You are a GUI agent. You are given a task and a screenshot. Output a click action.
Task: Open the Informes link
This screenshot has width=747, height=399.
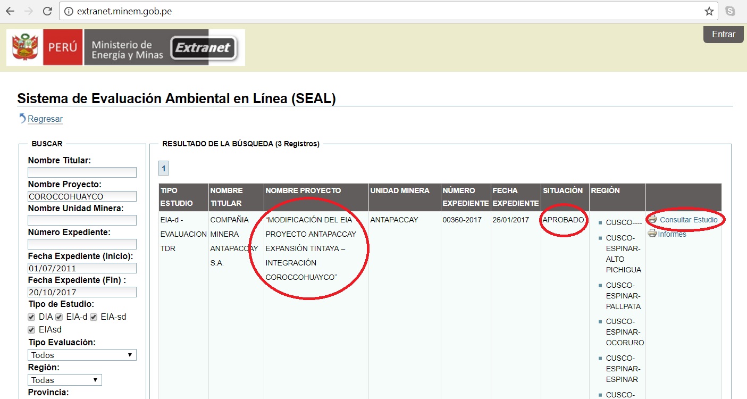coord(672,234)
